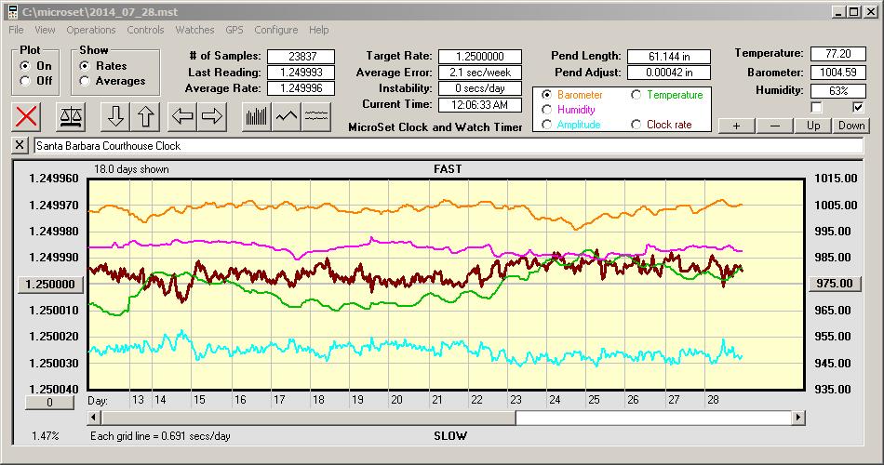Click the Average Error value field
The image size is (884, 465).
point(480,73)
